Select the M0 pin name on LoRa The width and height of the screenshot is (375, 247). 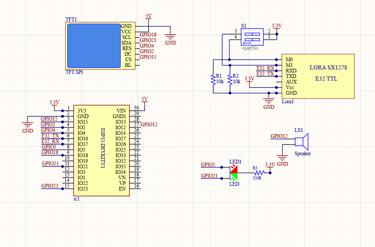coord(289,59)
